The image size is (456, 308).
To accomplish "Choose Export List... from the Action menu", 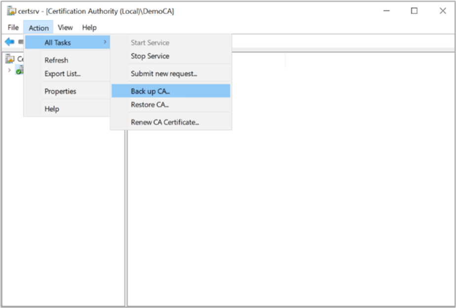I will (63, 74).
